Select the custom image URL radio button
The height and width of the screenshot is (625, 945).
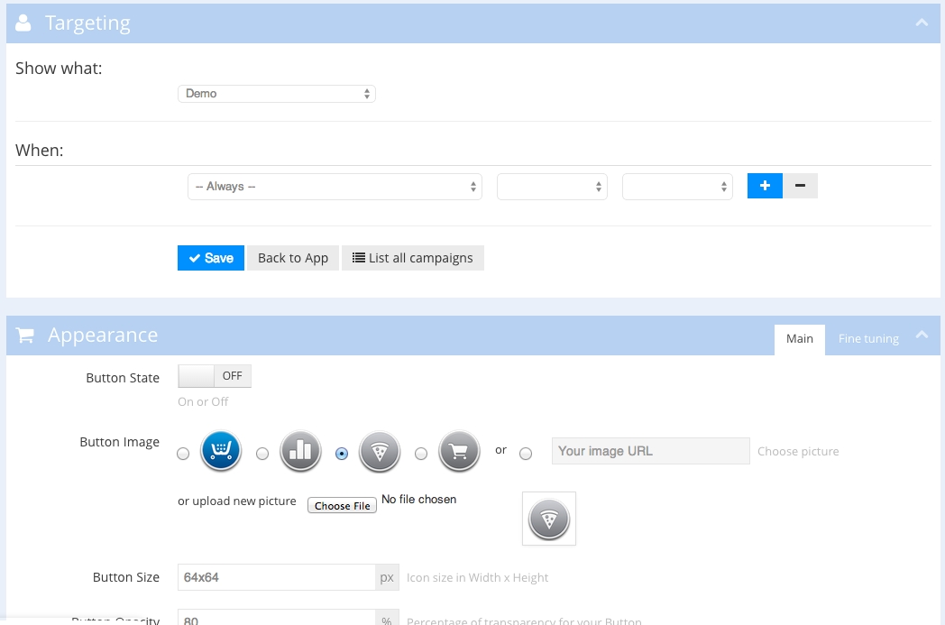[x=526, y=454]
